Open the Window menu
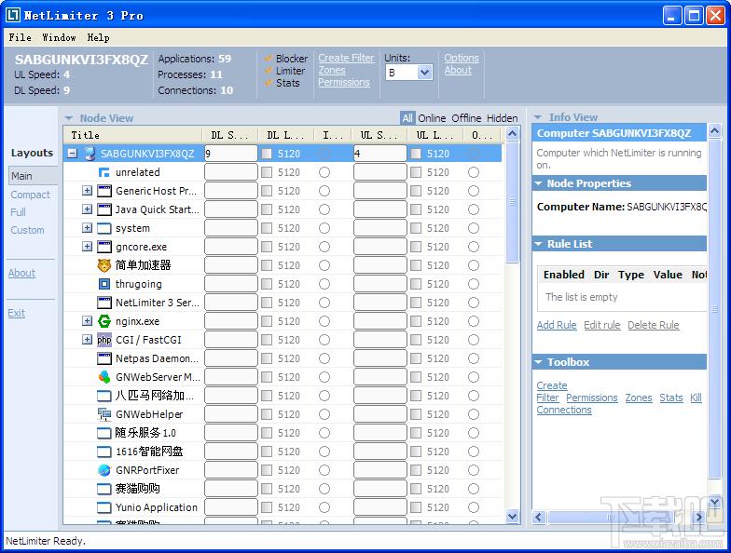Image resolution: width=731 pixels, height=553 pixels. click(x=59, y=37)
